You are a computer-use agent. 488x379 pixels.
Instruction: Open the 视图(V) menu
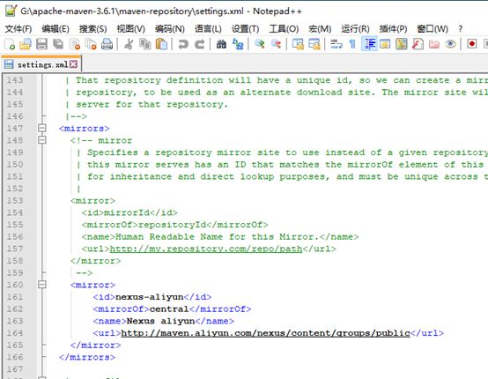(x=130, y=29)
